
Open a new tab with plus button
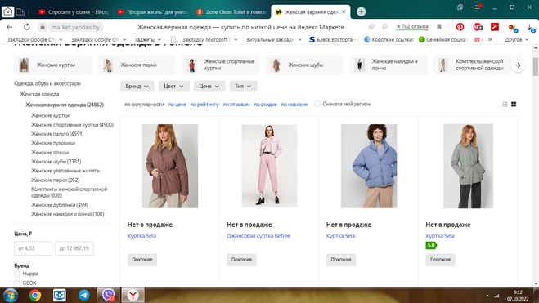tap(361, 11)
